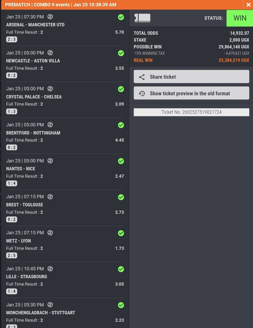Select the 5.70 odds value for Arsenal match

coord(120,32)
